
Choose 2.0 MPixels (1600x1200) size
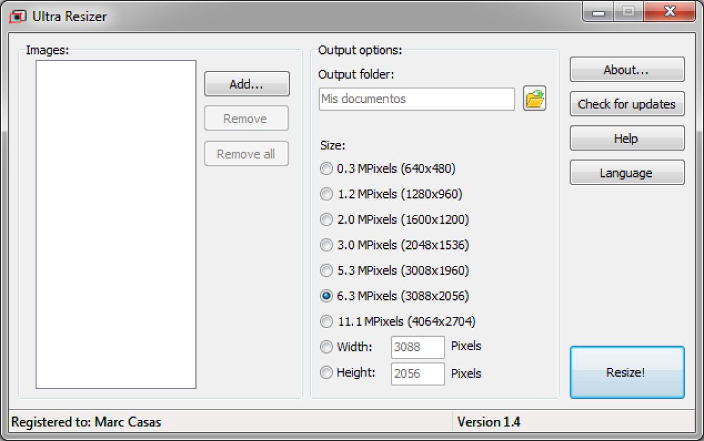tap(326, 220)
